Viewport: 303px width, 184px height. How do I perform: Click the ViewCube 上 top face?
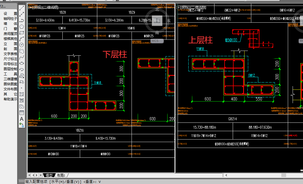pos(157,21)
